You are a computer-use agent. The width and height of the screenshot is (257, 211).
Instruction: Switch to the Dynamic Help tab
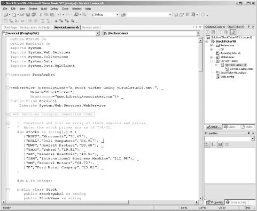click(x=236, y=202)
